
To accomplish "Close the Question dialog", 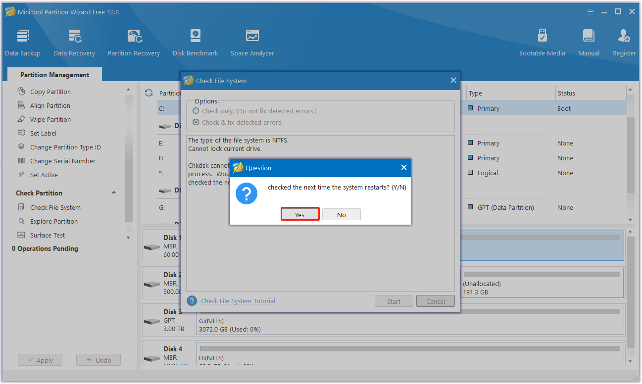I will click(x=403, y=168).
